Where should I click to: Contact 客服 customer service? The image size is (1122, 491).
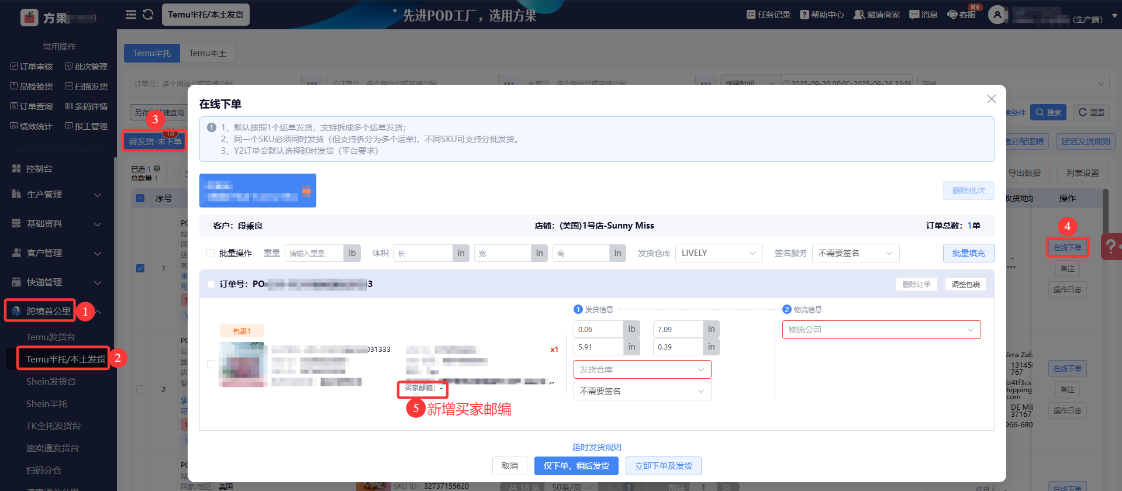tap(961, 15)
